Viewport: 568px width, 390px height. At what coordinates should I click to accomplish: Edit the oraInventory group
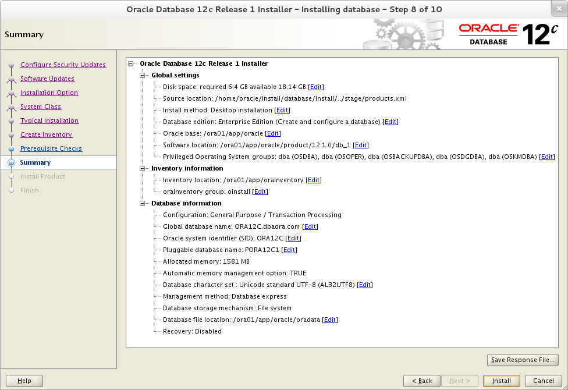click(260, 192)
